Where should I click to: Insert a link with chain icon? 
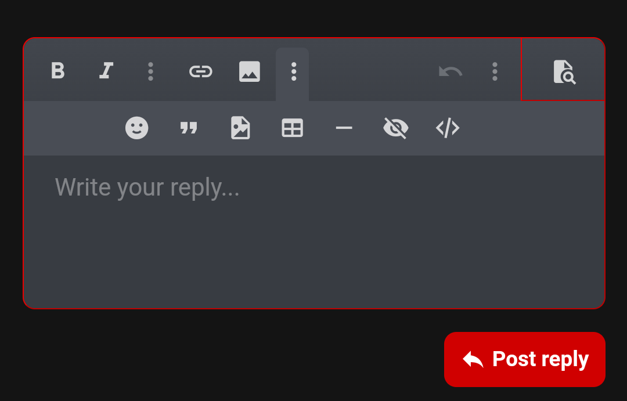pos(201,71)
